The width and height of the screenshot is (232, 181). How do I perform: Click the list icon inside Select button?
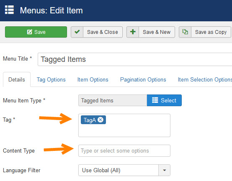(155, 100)
